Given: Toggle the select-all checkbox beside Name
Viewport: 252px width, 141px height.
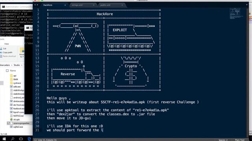Looking at the screenshot, I should click(x=7, y=70).
